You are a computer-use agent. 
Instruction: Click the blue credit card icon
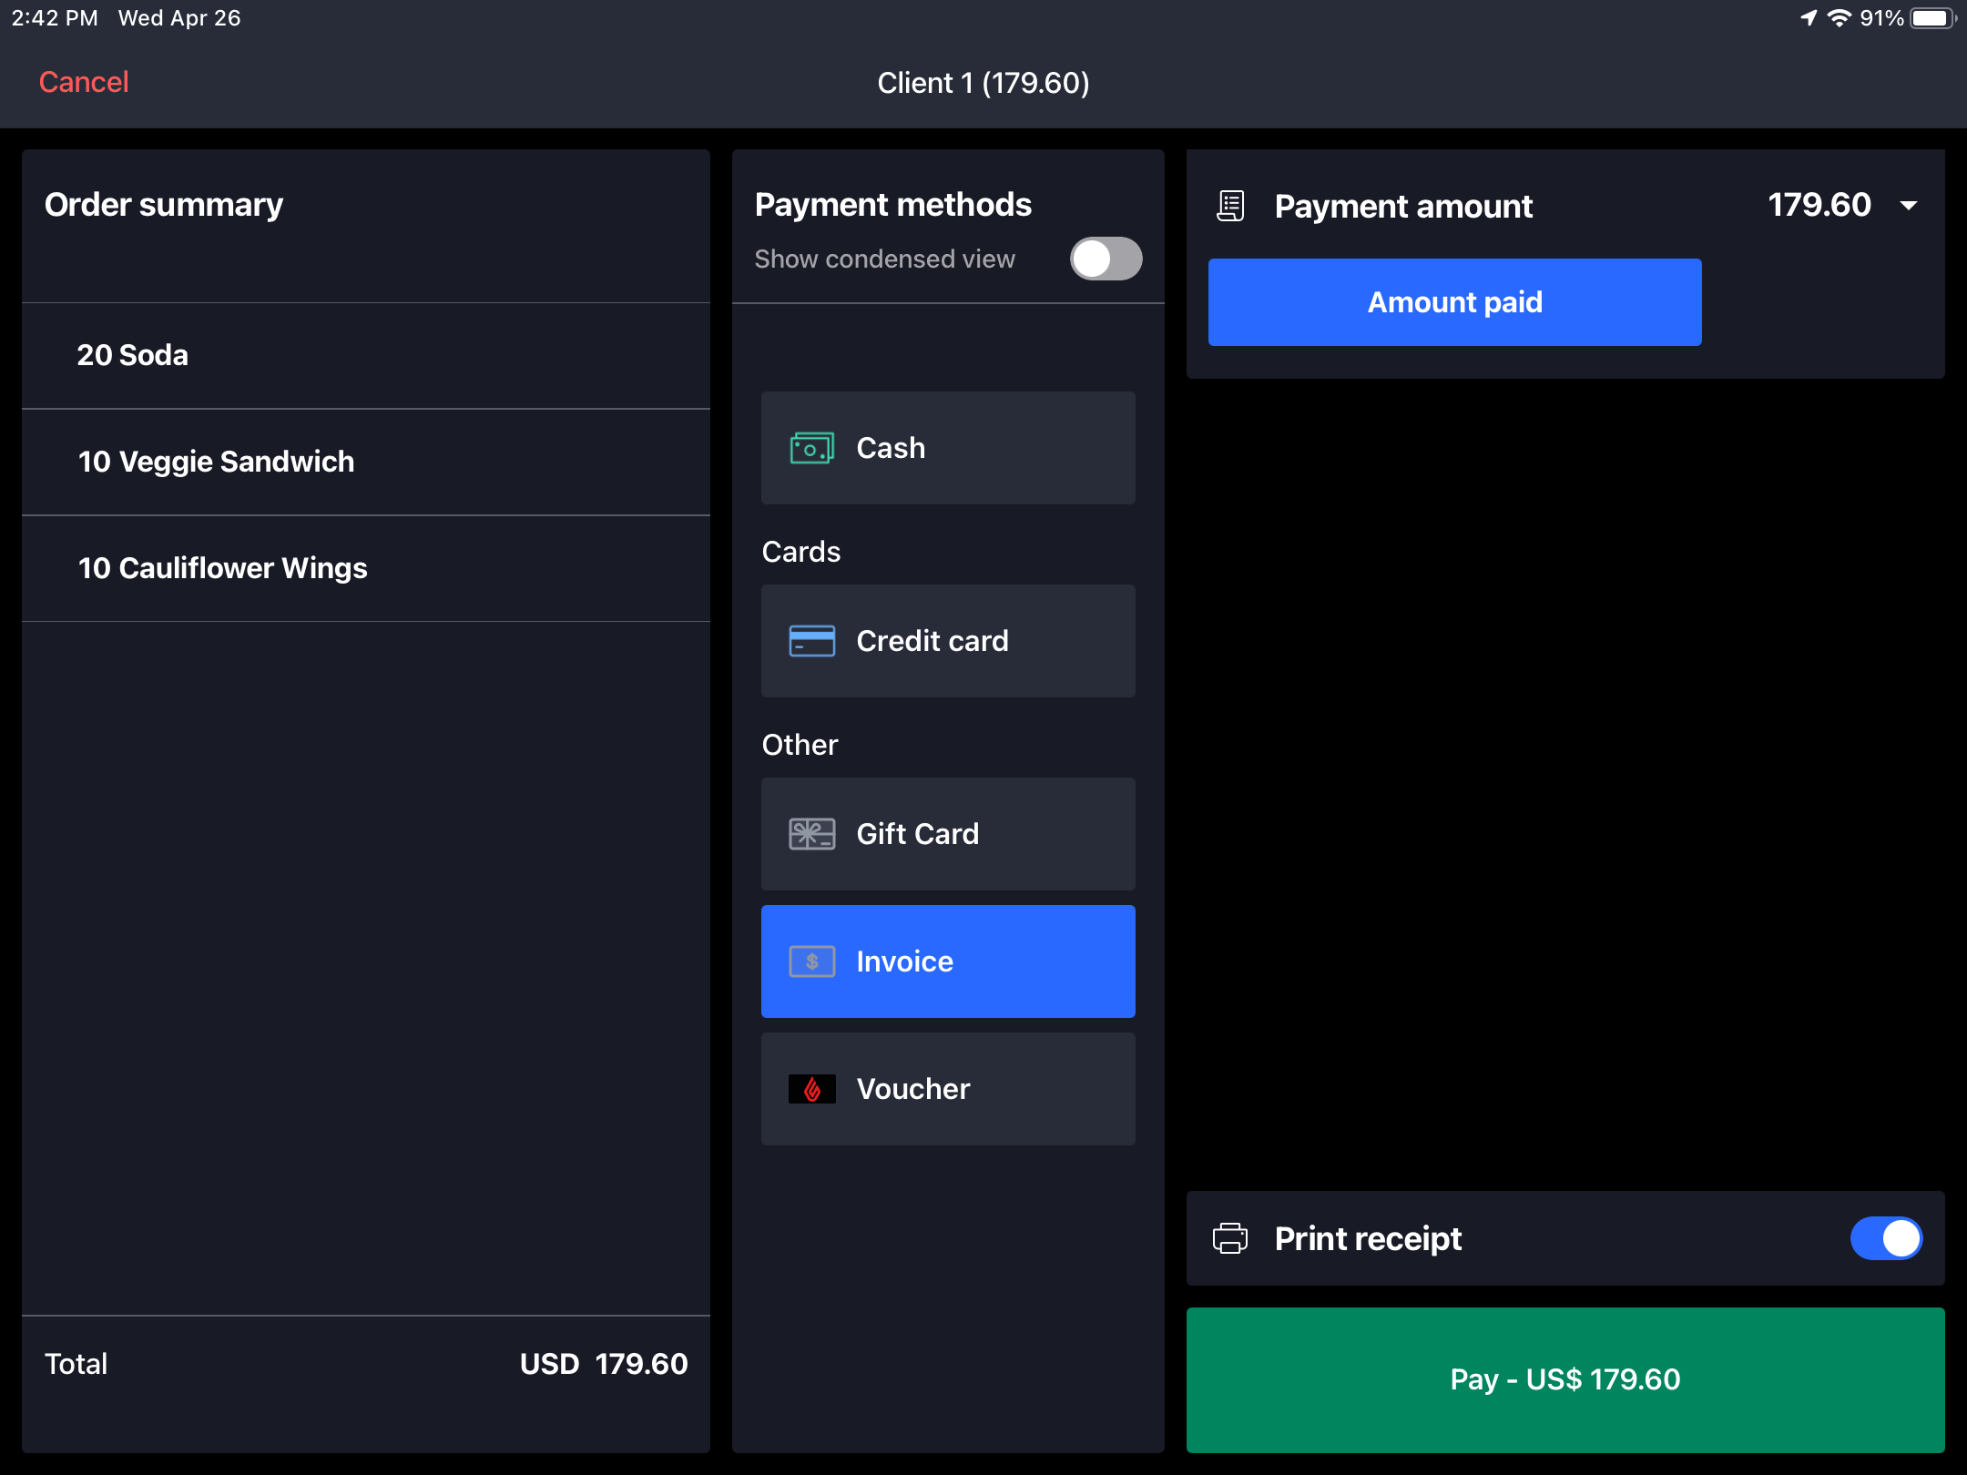[x=811, y=641]
